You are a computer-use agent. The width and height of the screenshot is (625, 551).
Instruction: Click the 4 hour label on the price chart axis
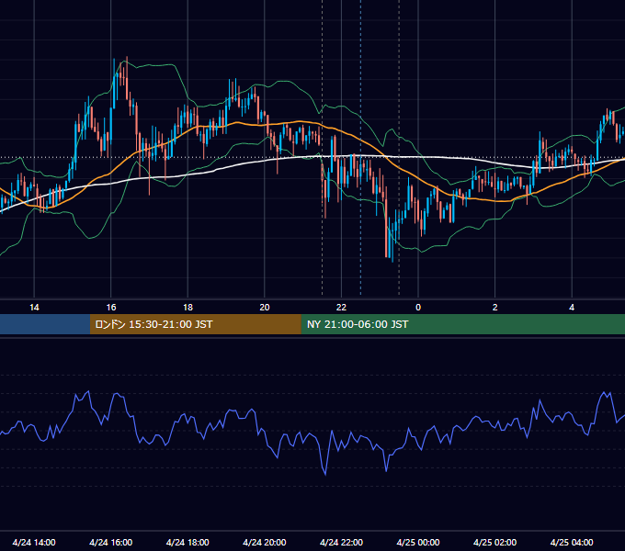pyautogui.click(x=572, y=308)
